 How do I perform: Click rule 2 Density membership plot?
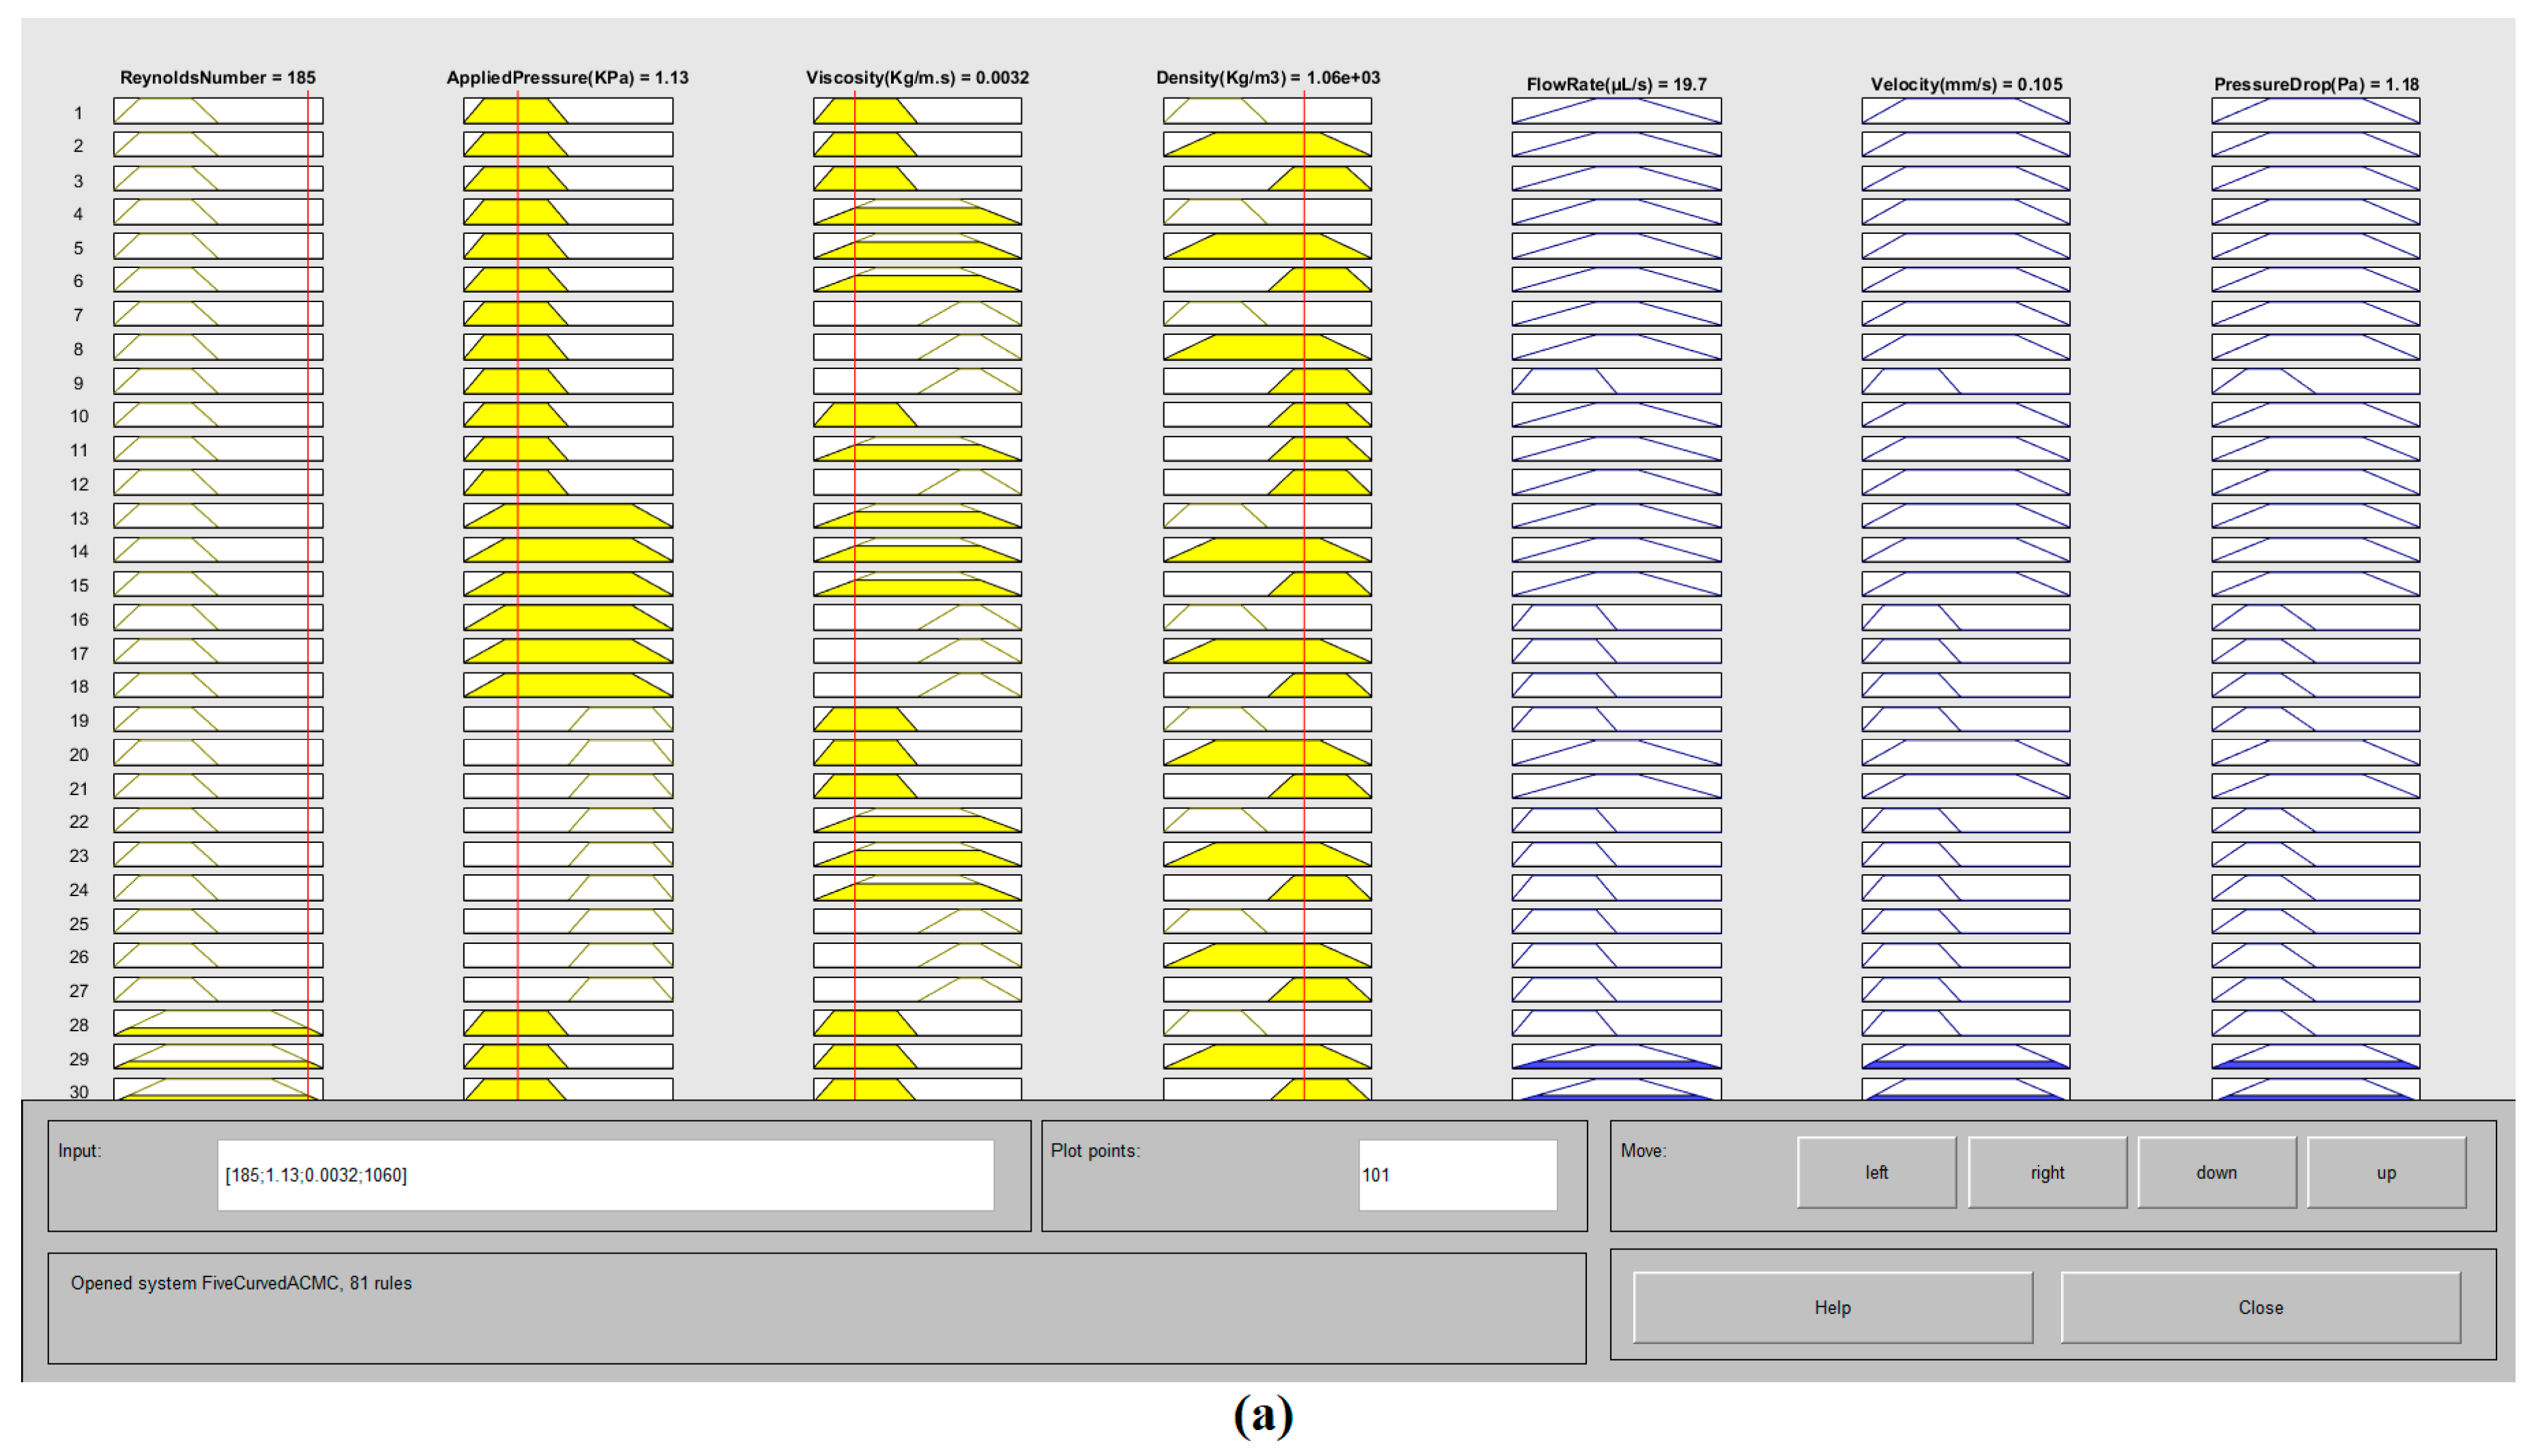pyautogui.click(x=1266, y=145)
